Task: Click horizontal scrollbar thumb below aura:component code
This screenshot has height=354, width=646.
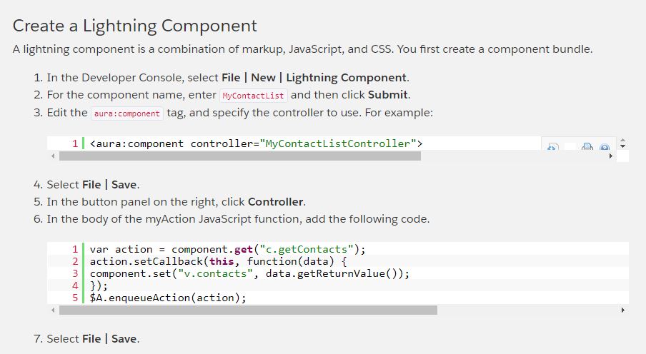Action: (240, 156)
